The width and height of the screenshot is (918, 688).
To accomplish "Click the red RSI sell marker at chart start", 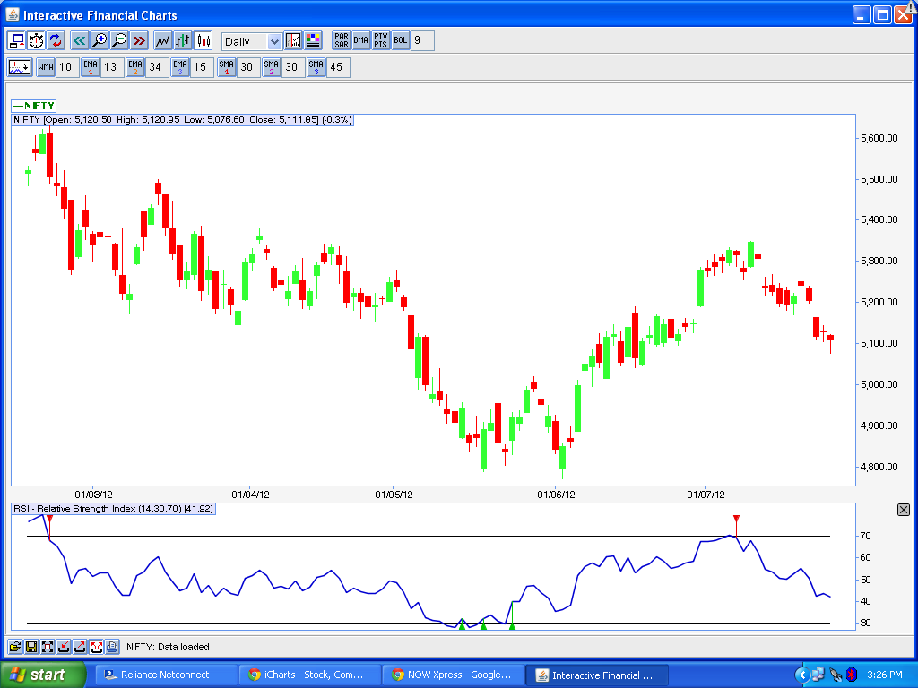I will coord(50,519).
